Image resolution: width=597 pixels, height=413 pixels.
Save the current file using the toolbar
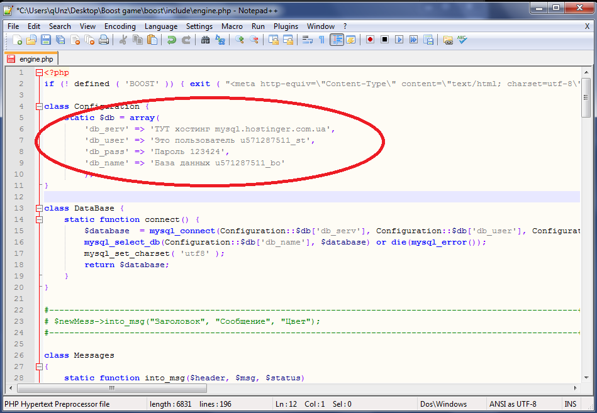[46, 40]
